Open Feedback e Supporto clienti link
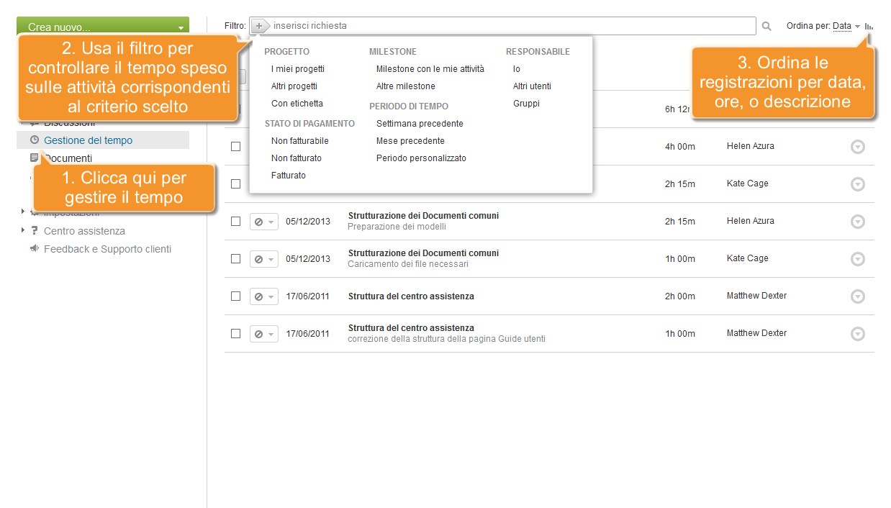 point(107,249)
